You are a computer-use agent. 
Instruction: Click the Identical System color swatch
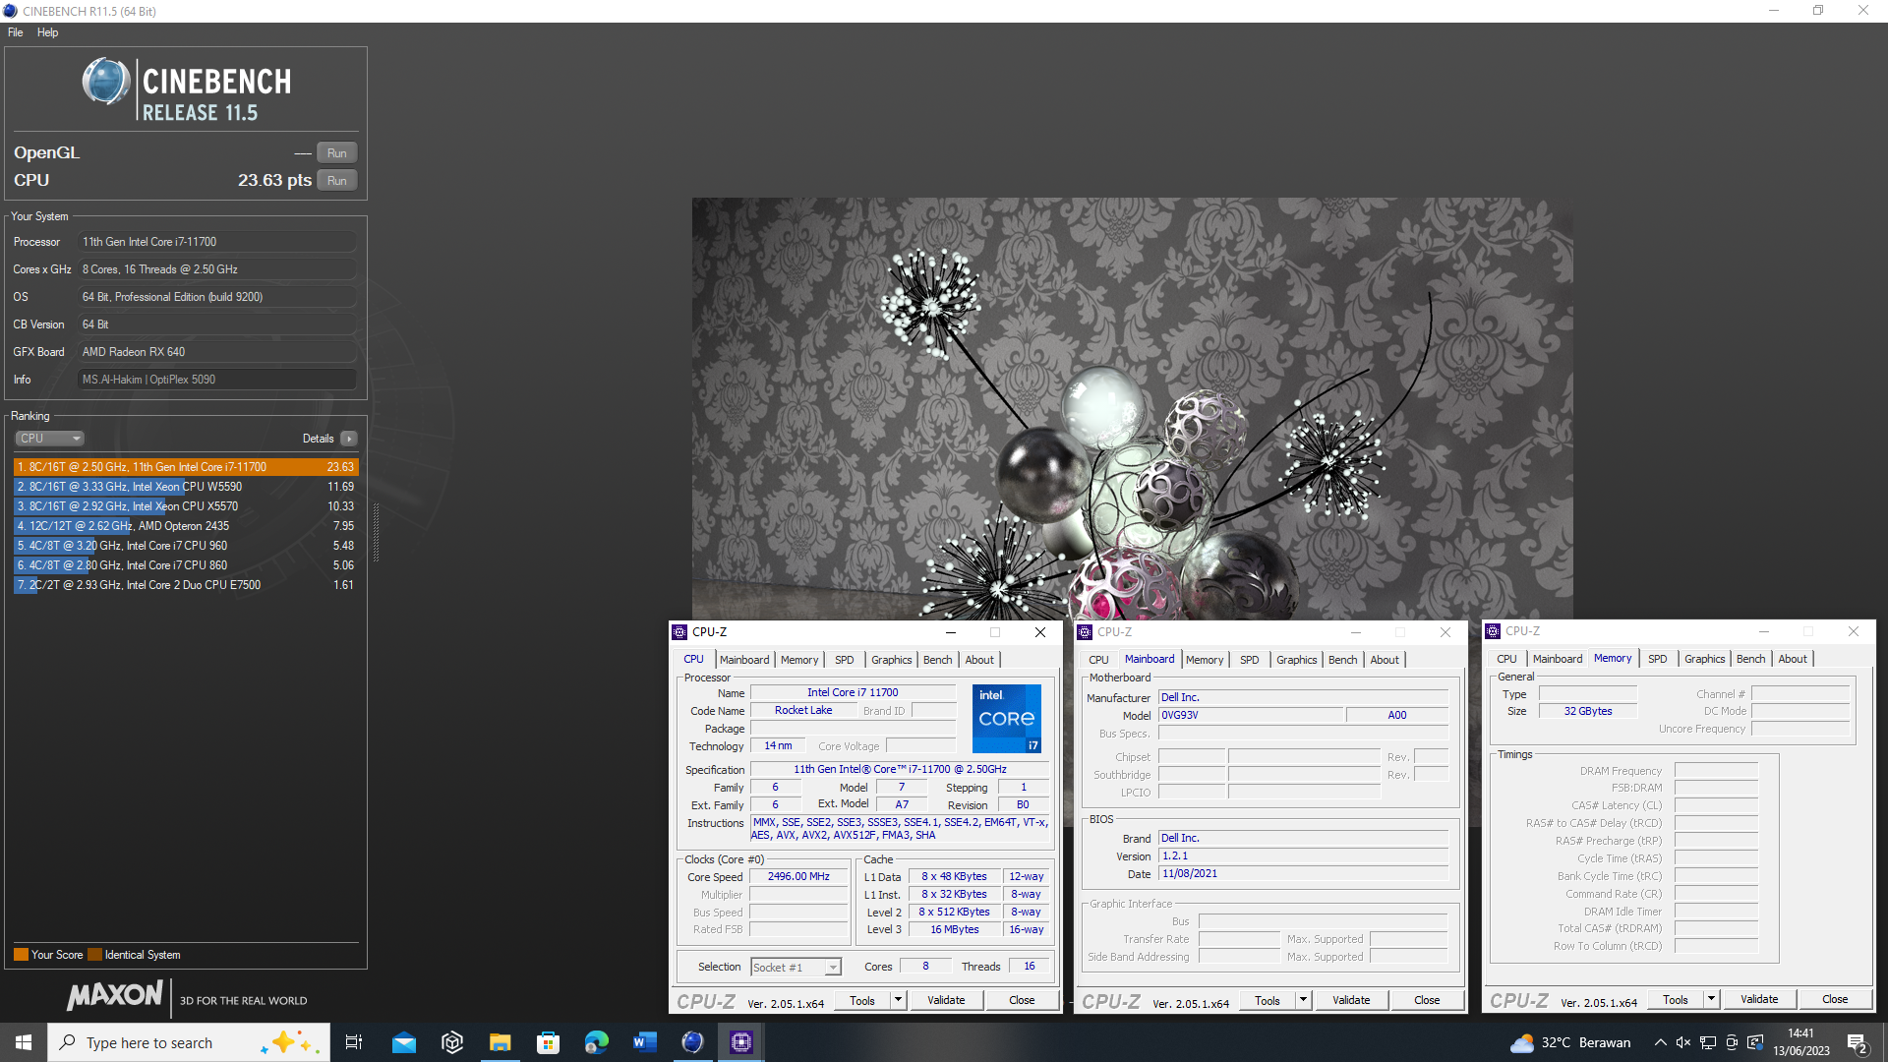(94, 955)
